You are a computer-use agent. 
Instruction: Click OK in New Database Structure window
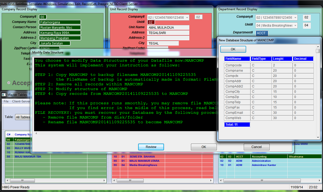pyautogui.click(x=233, y=49)
